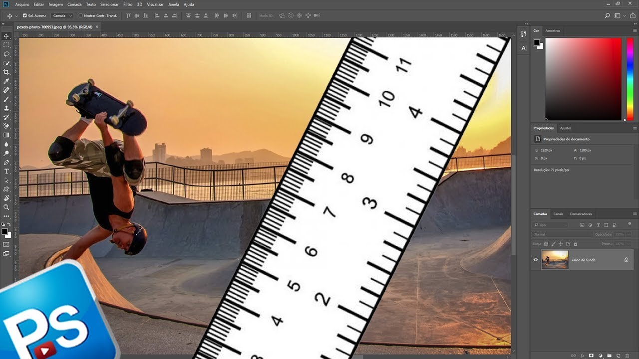Select the Custom Shape tool
Screen dimensions: 639x359
tap(6, 189)
